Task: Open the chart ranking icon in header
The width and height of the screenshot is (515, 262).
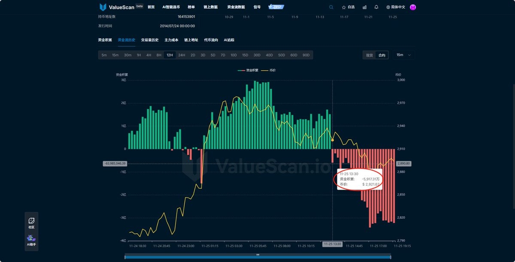Action: tap(364, 7)
